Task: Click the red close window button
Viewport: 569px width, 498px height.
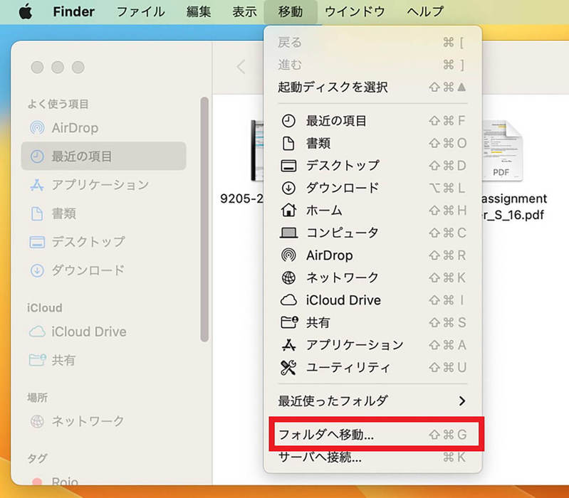Action: coord(37,67)
